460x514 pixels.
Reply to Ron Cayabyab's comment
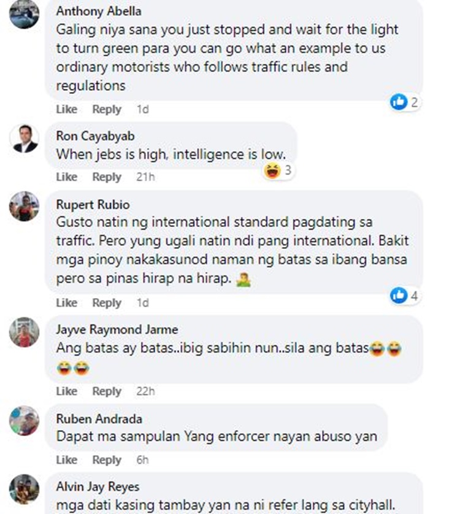click(107, 177)
